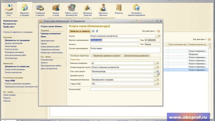Open selection button (...) in Единица измерения field
Screen dimensions: 215x121
(155, 63)
